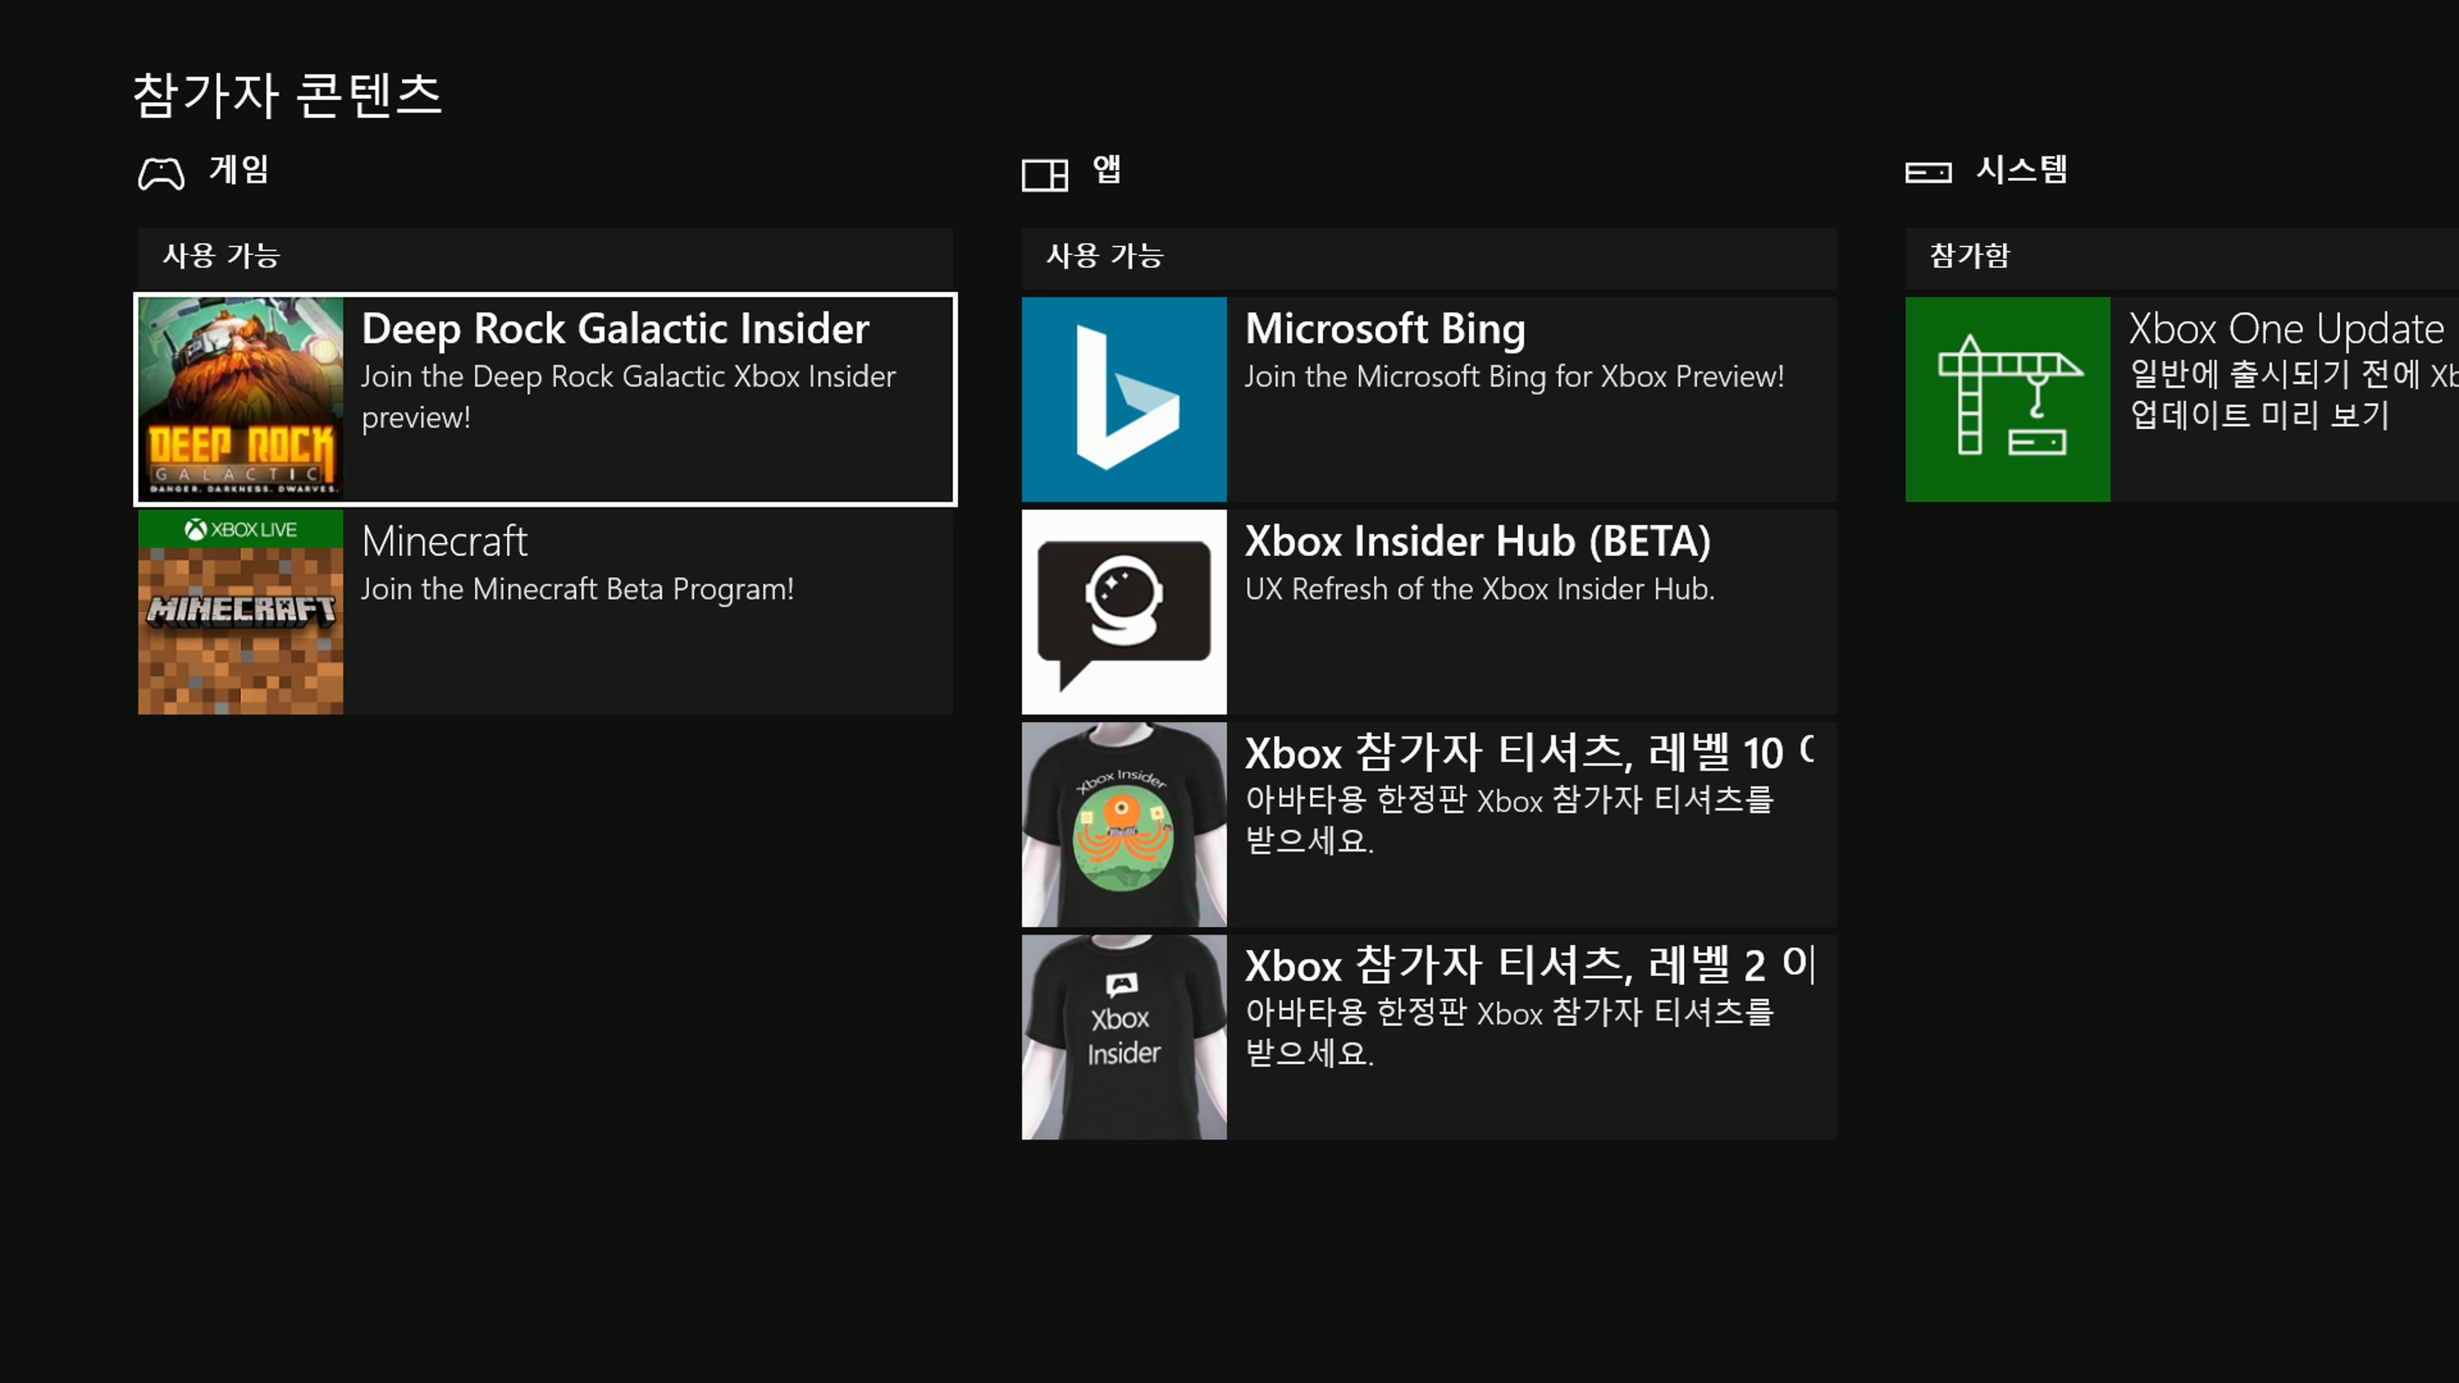The width and height of the screenshot is (2459, 1383).
Task: Click the black Xbox Insider t-shirt image
Action: point(1124,1037)
